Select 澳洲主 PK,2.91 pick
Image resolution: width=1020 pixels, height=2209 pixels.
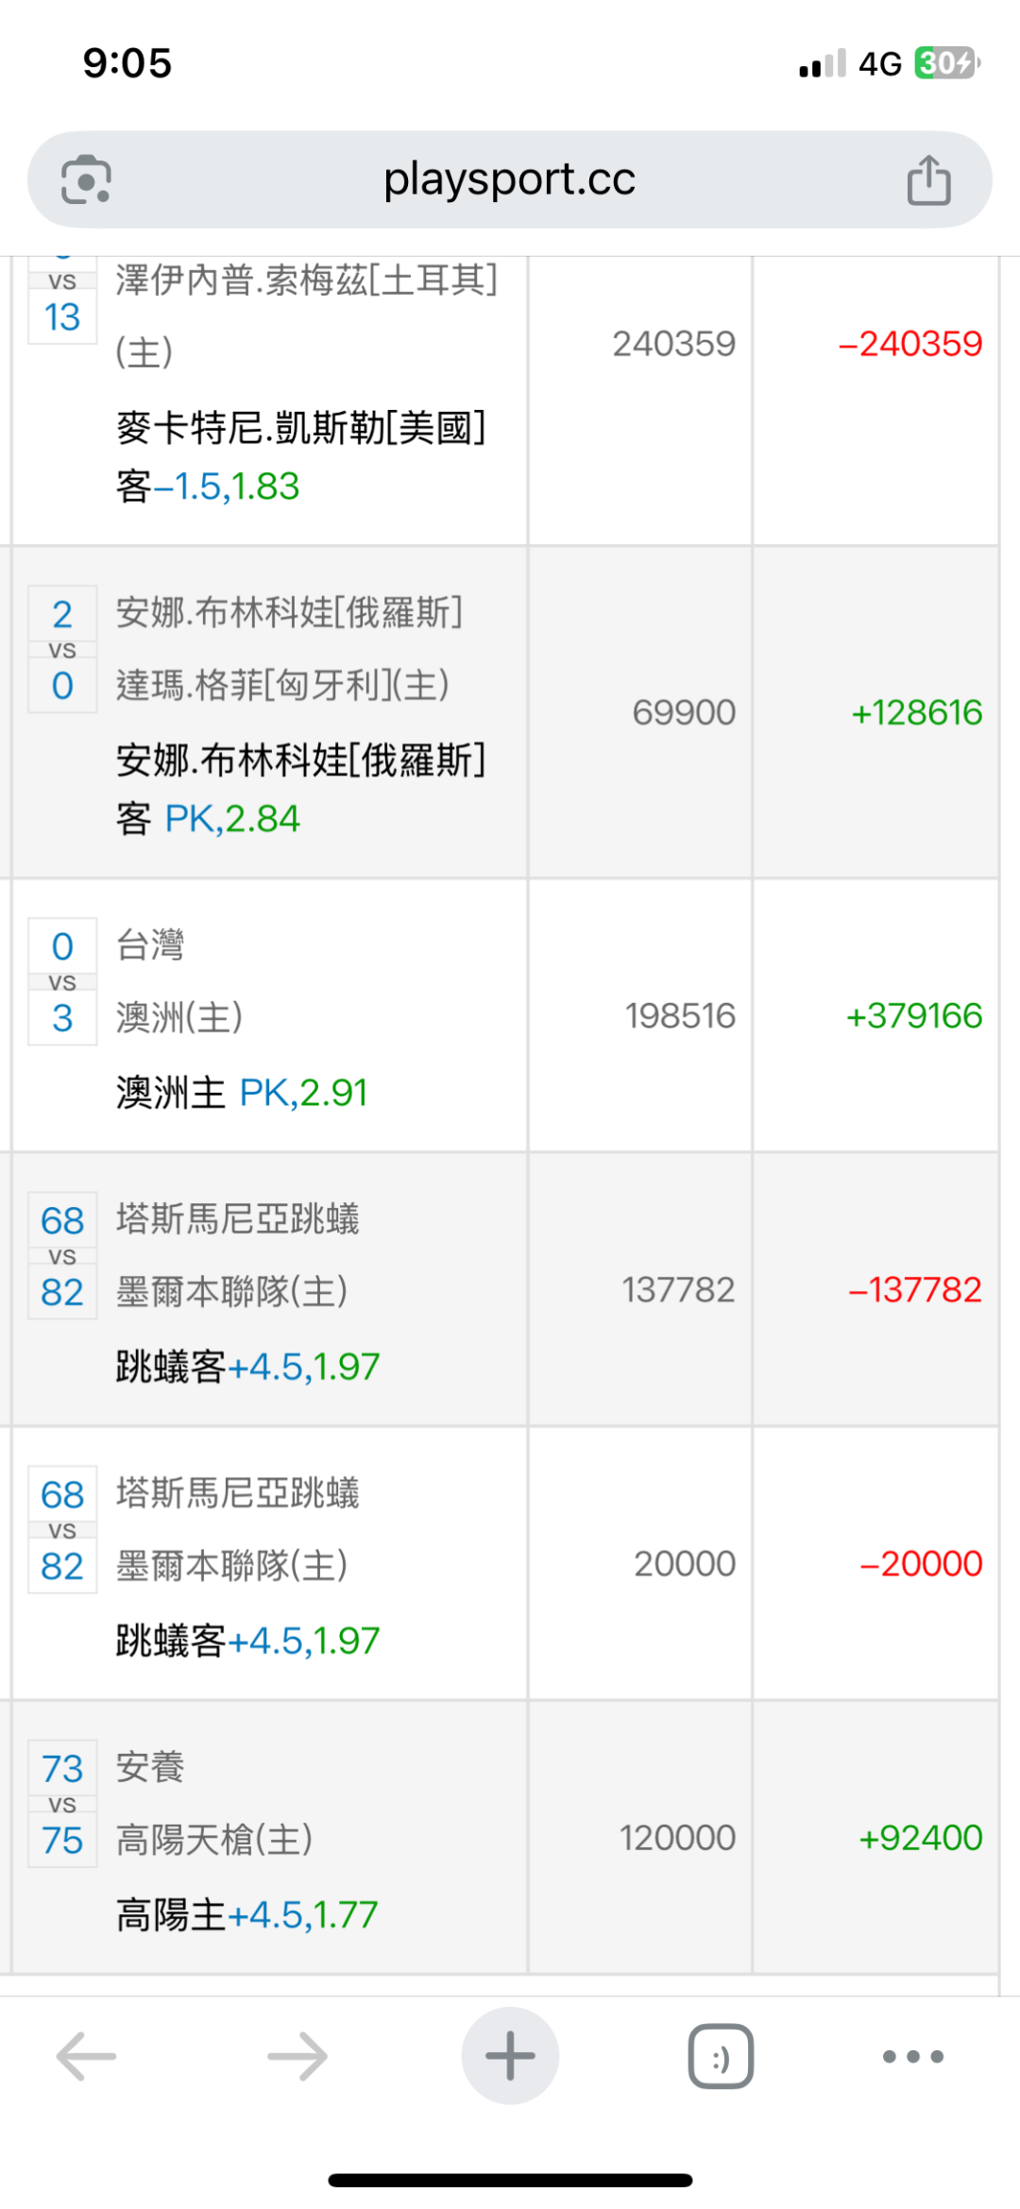click(242, 1093)
